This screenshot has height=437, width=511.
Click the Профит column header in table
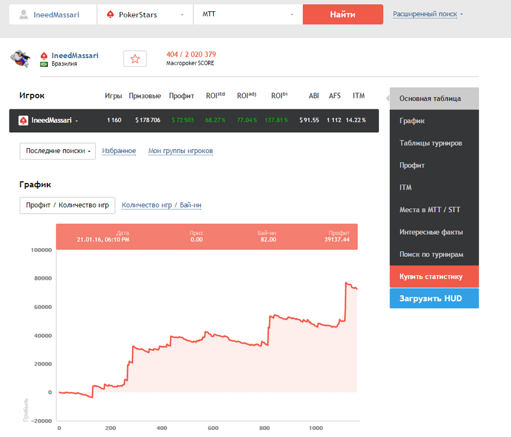click(181, 96)
